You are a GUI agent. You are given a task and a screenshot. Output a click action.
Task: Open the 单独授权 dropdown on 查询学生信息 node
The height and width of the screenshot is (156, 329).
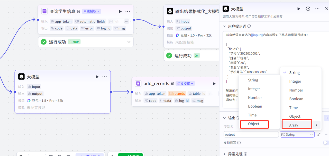click(91, 11)
